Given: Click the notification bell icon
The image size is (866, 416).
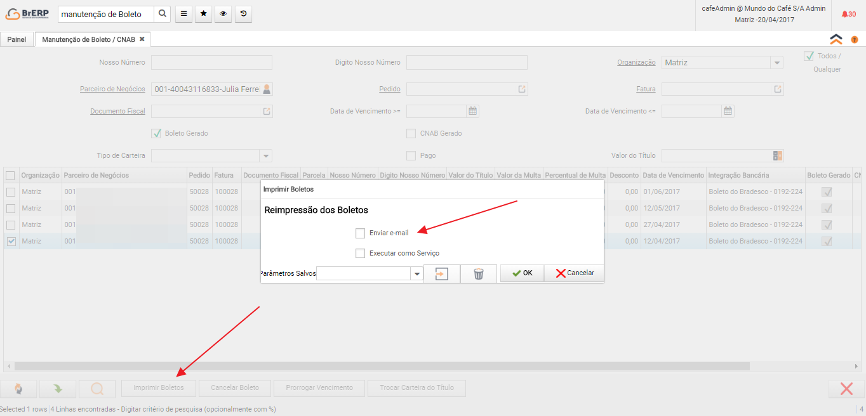Looking at the screenshot, I should (845, 14).
